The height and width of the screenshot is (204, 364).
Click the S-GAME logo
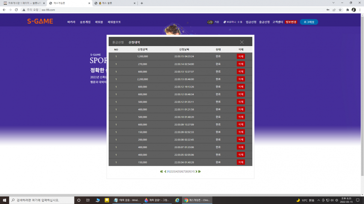[40, 21]
